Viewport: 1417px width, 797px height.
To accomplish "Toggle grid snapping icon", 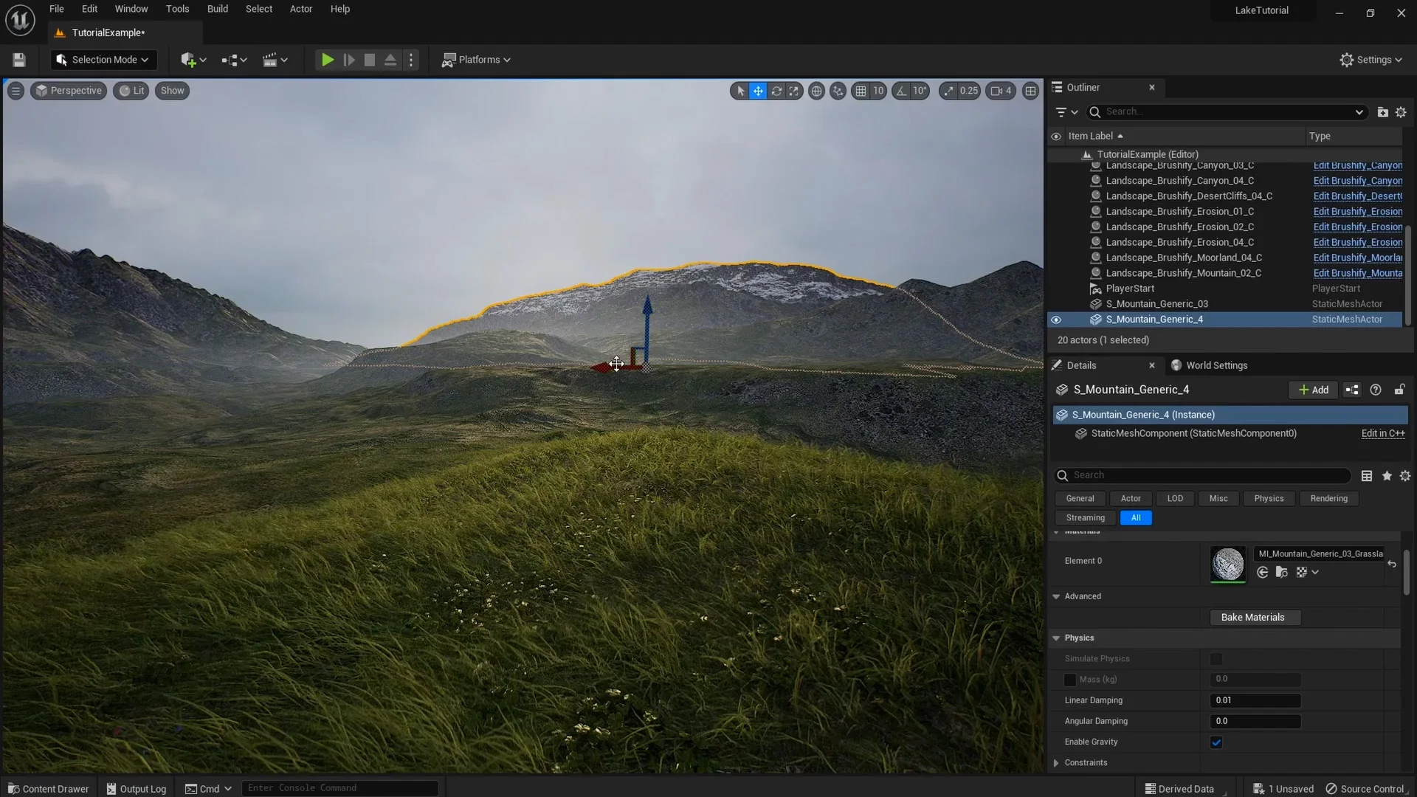I will [861, 91].
